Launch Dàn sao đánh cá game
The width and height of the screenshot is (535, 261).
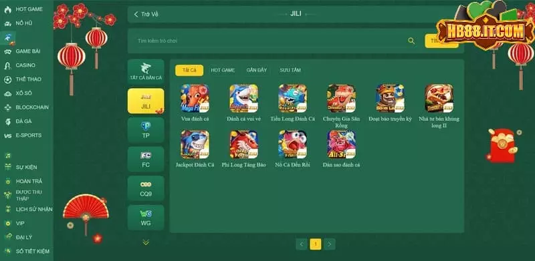(341, 144)
